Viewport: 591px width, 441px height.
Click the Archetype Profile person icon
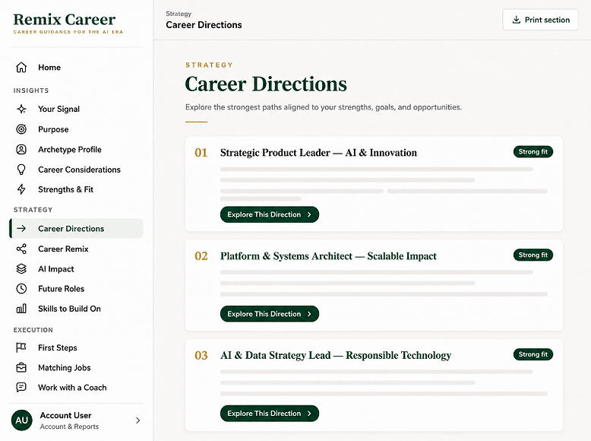(21, 149)
